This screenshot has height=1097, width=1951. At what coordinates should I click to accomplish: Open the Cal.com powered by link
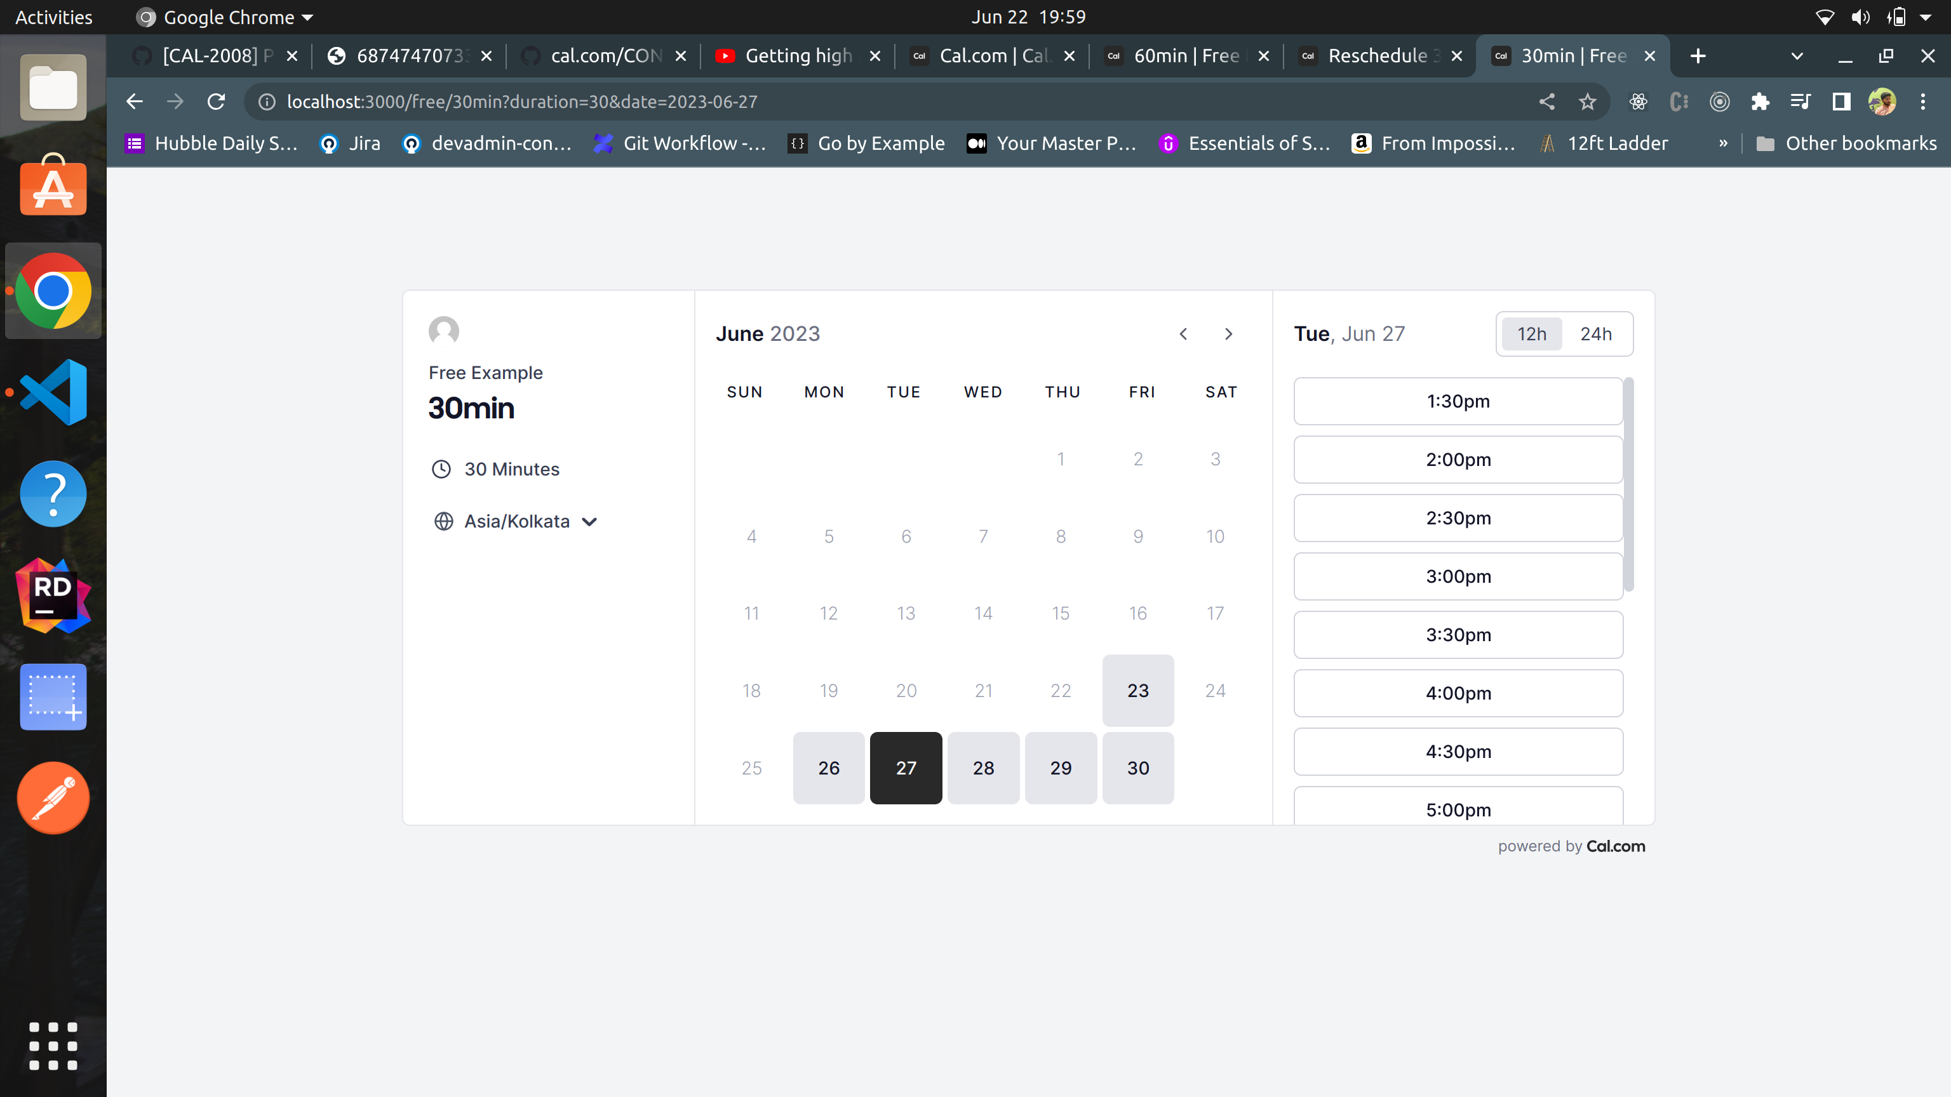click(x=1616, y=846)
